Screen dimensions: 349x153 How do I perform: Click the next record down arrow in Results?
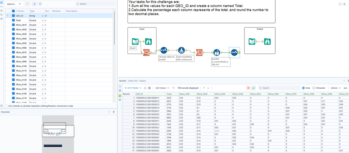208,88
